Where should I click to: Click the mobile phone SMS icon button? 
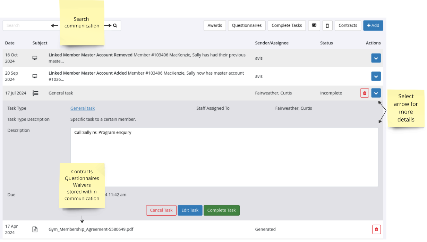[x=327, y=25]
